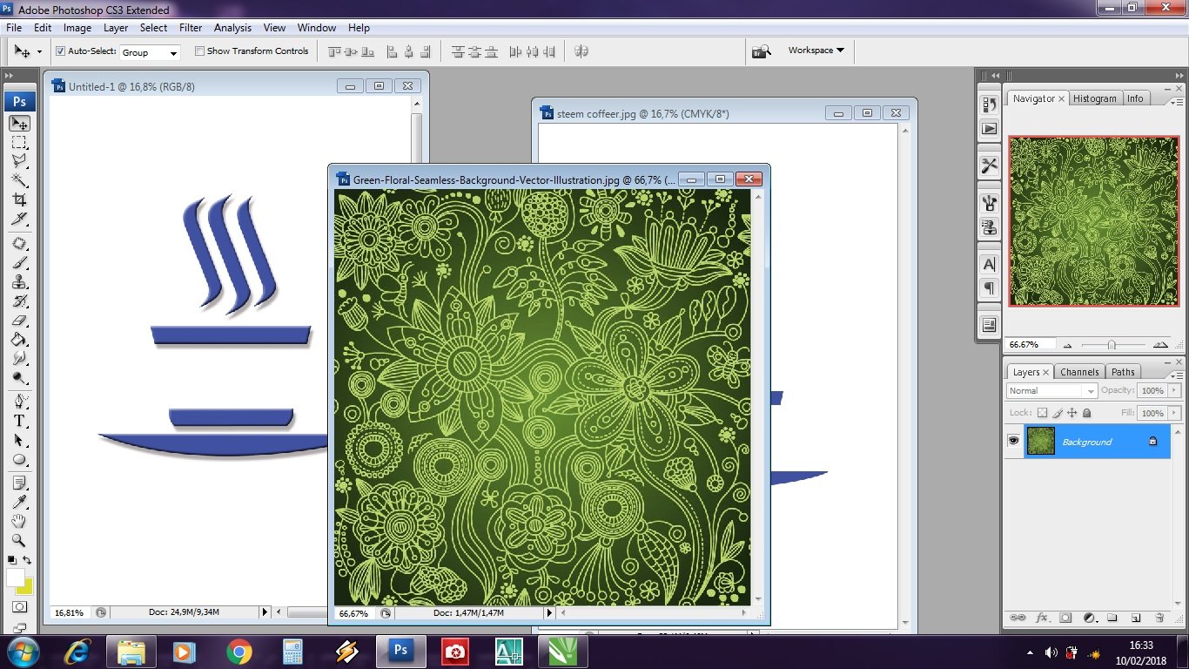
Task: Click the Add layer mask icon
Action: pyautogui.click(x=1065, y=618)
